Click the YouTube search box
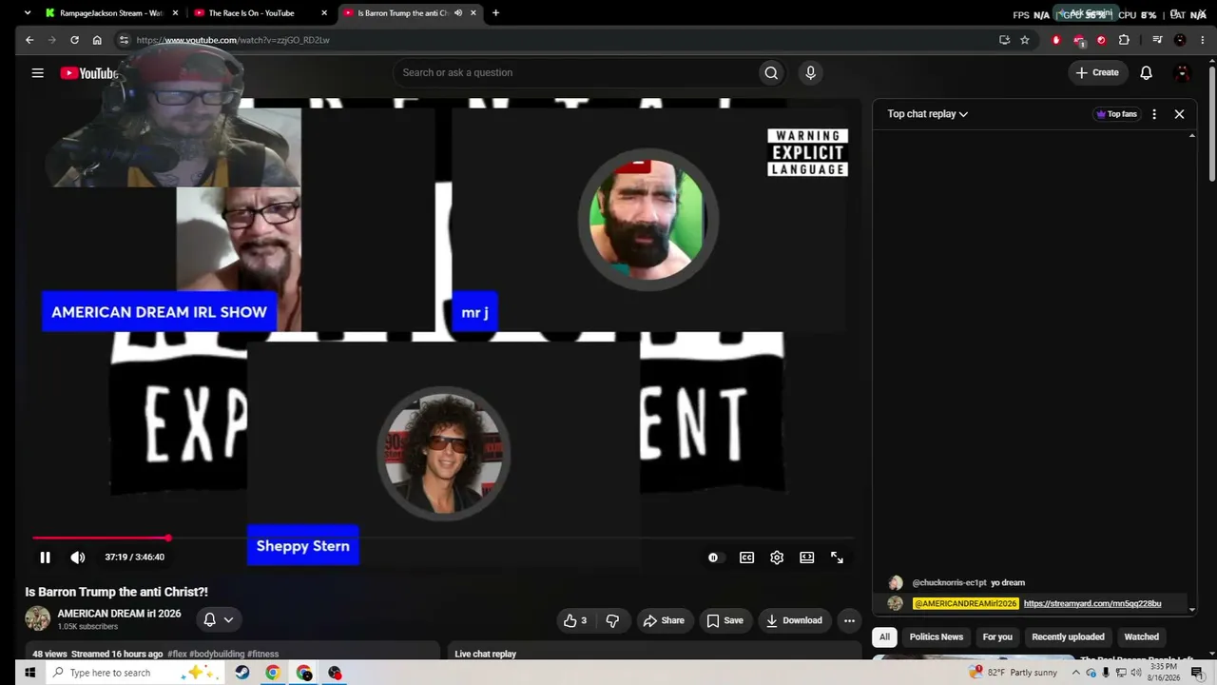Viewport: 1217px width, 685px height. pyautogui.click(x=575, y=72)
